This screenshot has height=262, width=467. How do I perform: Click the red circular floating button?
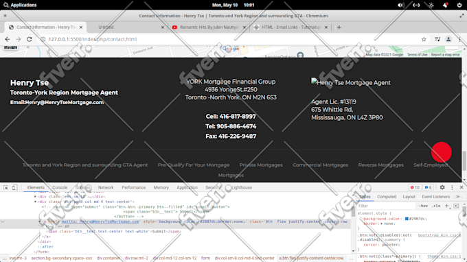click(442, 152)
